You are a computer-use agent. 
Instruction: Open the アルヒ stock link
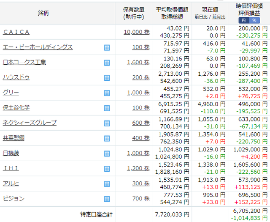11,184
